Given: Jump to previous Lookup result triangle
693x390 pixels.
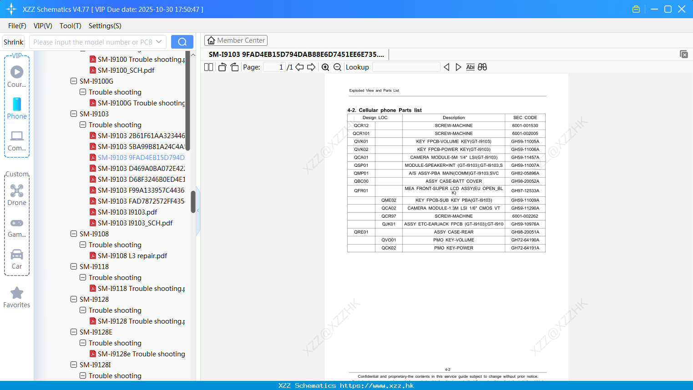Looking at the screenshot, I should click(x=446, y=67).
